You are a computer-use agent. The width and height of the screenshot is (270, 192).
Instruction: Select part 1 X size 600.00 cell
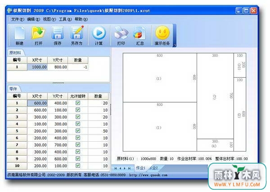click(37, 103)
